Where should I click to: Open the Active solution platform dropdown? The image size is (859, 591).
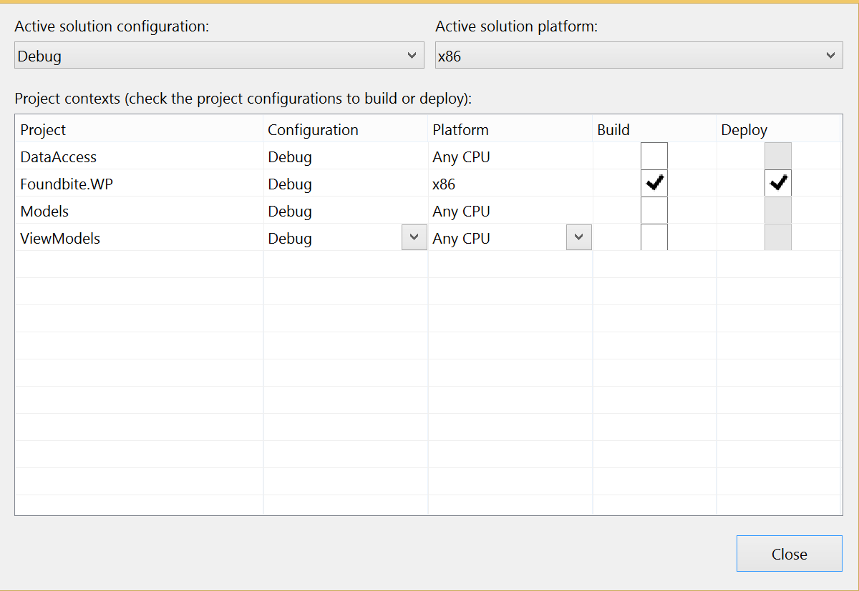[x=639, y=56]
